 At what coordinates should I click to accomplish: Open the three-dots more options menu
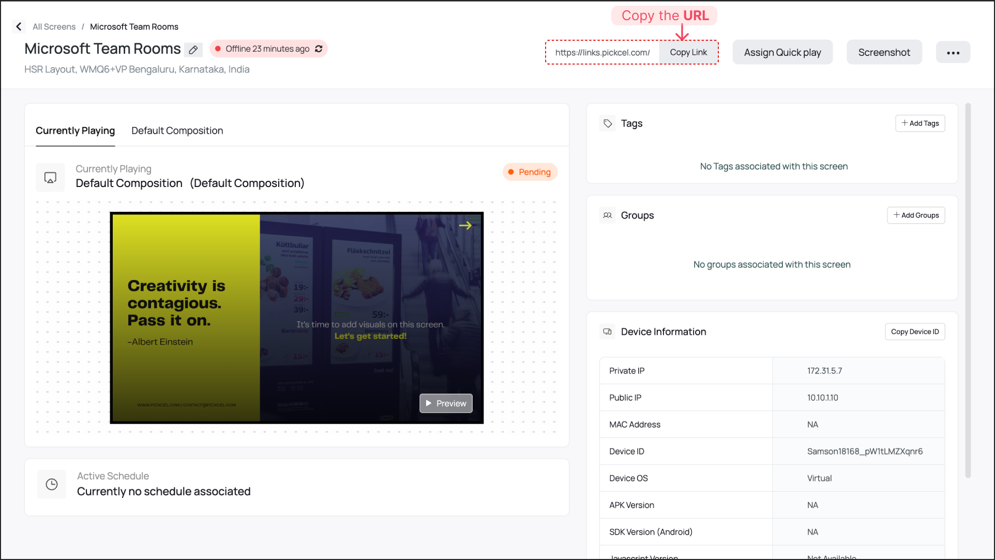pyautogui.click(x=953, y=53)
